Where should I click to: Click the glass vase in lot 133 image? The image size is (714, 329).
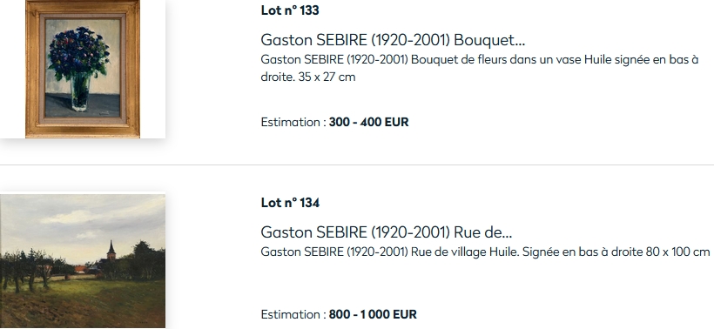click(x=80, y=92)
